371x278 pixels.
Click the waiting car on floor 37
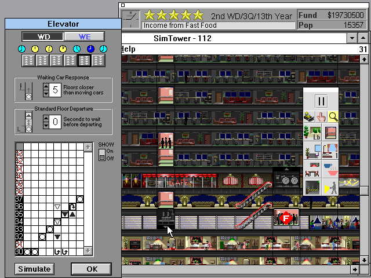pos(80,199)
